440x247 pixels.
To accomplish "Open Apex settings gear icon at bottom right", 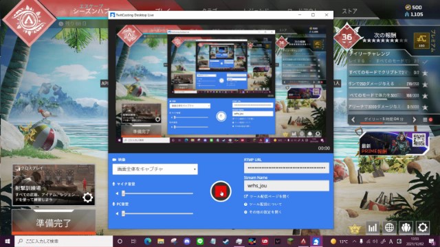I will [423, 227].
